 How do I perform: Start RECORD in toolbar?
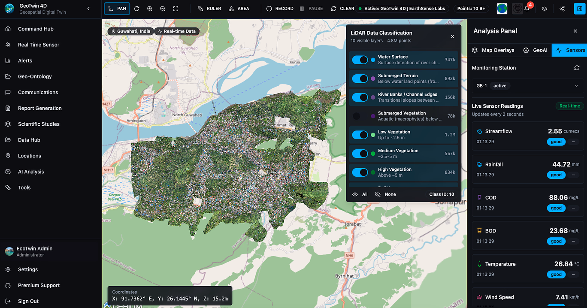point(280,9)
